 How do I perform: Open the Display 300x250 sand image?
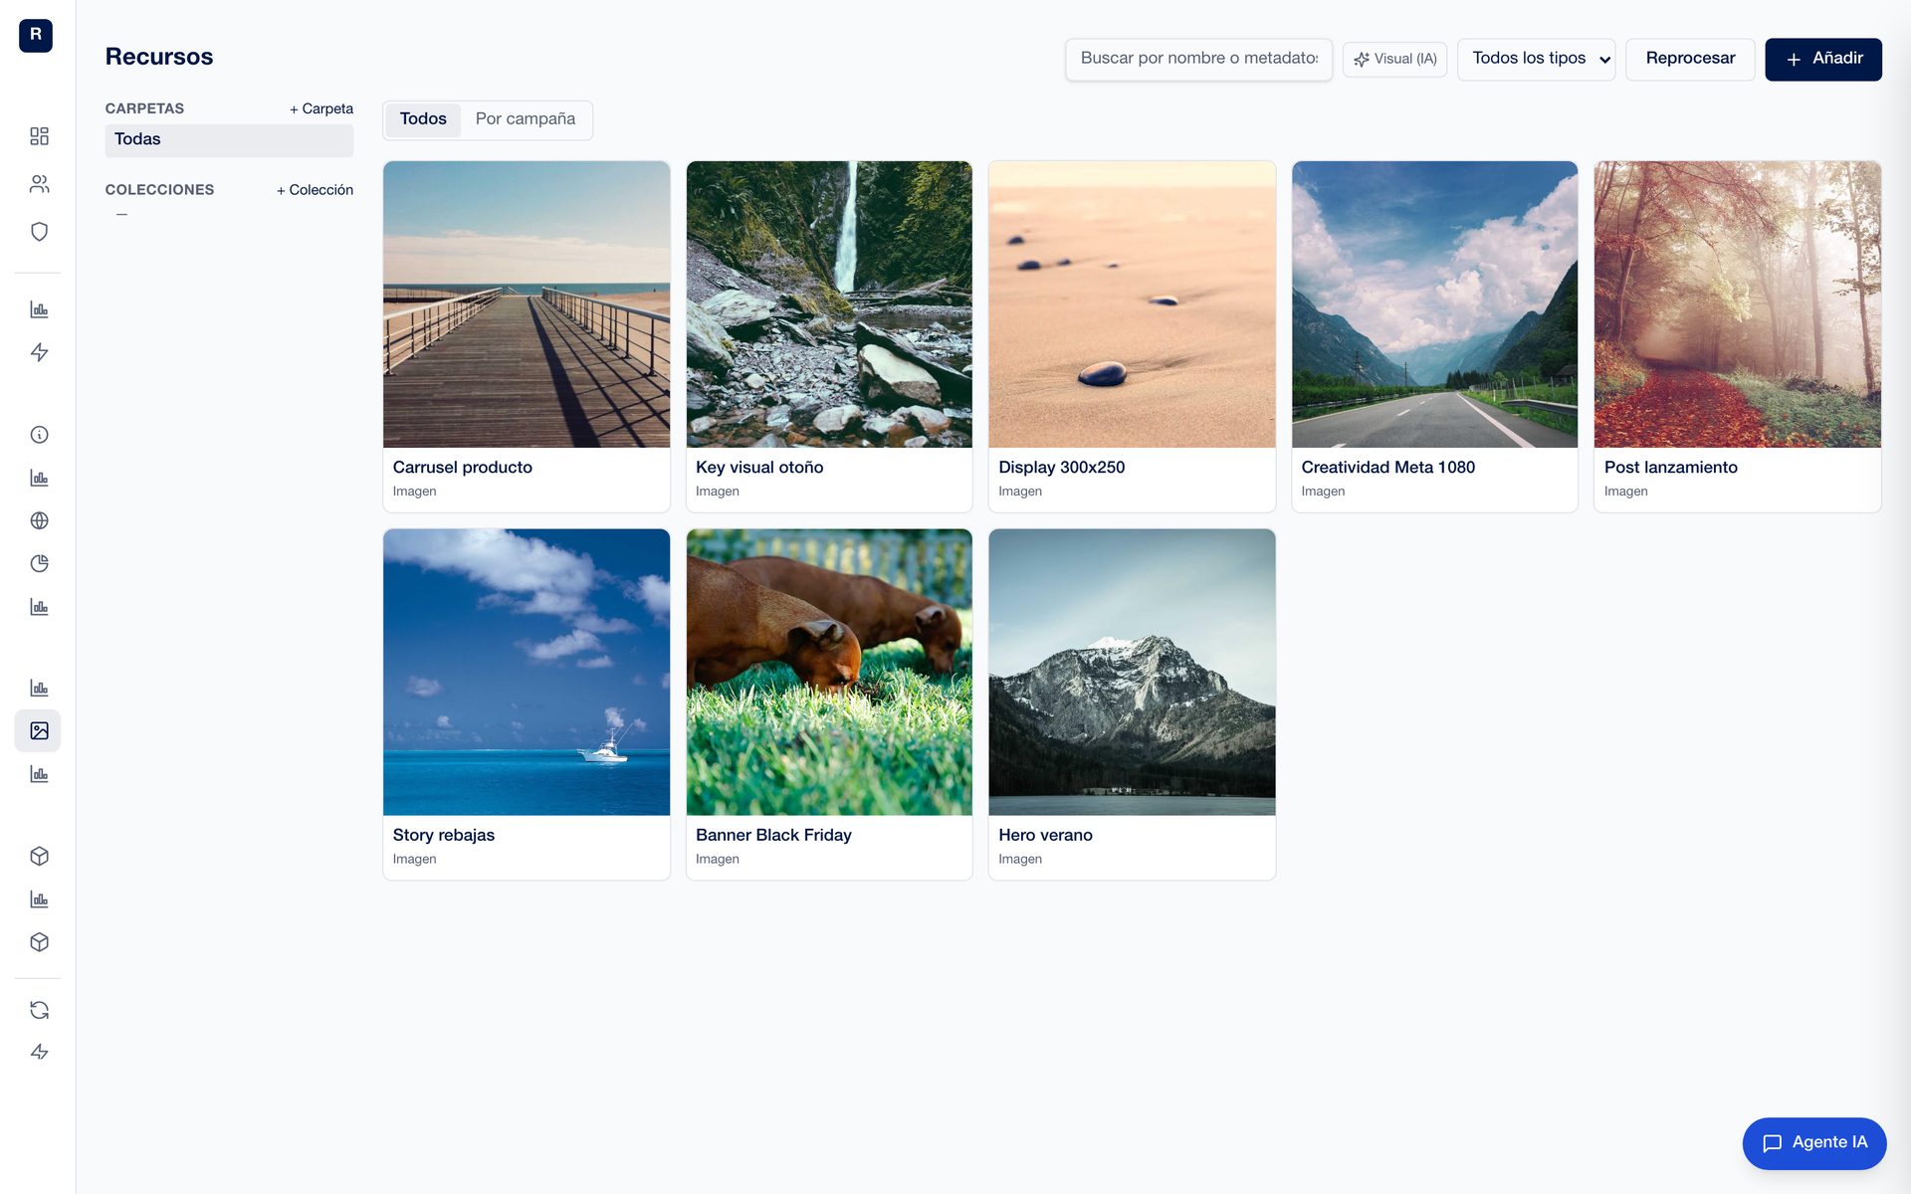click(1132, 304)
